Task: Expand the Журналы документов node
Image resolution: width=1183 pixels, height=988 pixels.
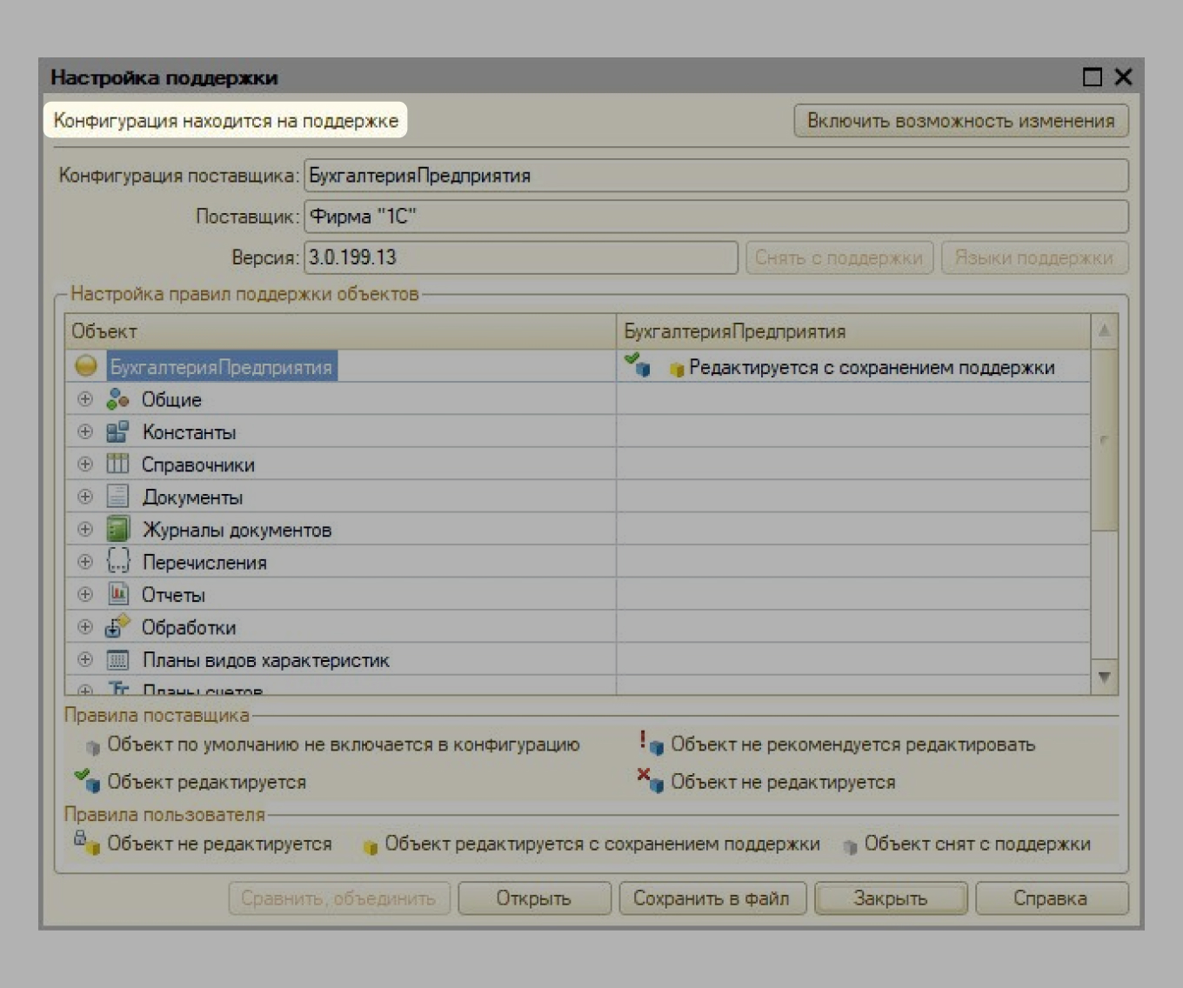Action: (85, 529)
